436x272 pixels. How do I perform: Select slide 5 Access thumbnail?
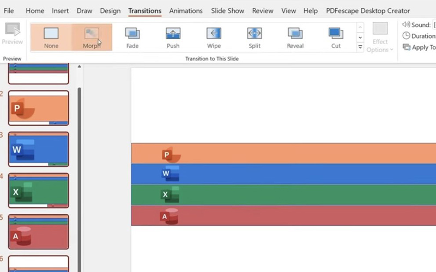[38, 232]
